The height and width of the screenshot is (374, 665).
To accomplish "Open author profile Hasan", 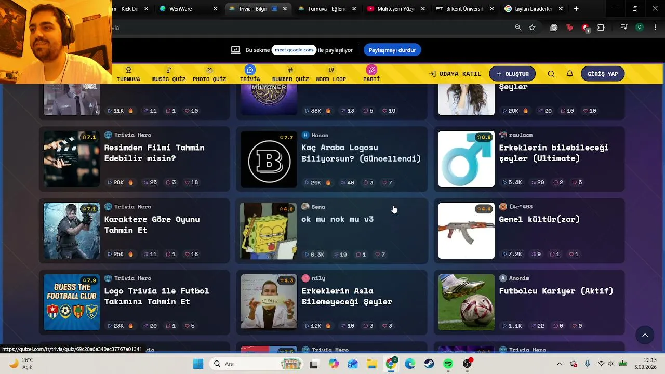I will point(315,135).
